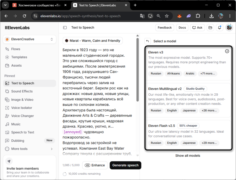Open the Chrome three-dot menu

(230, 16)
